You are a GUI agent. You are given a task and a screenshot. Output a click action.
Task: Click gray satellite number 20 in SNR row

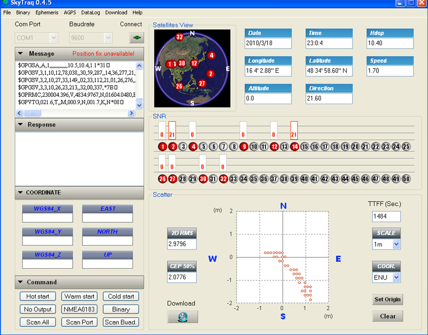(x=355, y=146)
